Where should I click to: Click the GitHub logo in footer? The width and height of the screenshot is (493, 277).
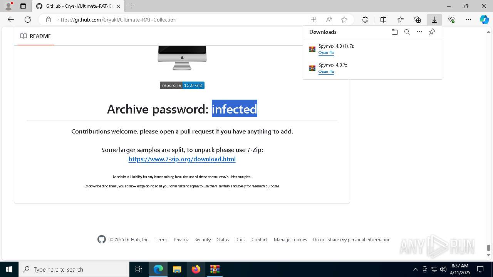pyautogui.click(x=102, y=239)
